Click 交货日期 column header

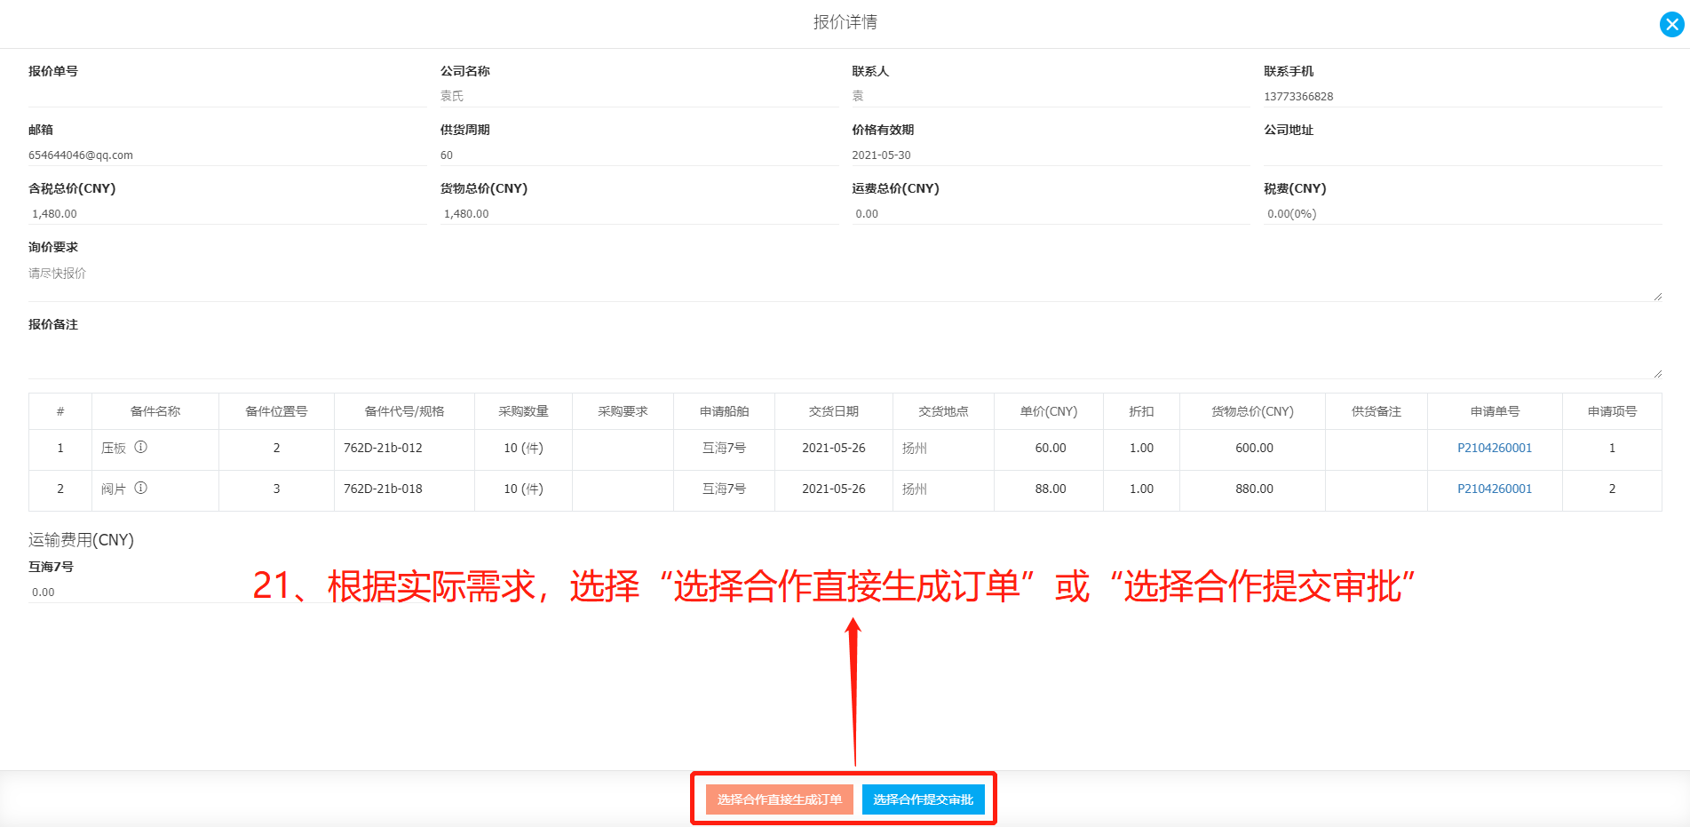click(x=833, y=411)
